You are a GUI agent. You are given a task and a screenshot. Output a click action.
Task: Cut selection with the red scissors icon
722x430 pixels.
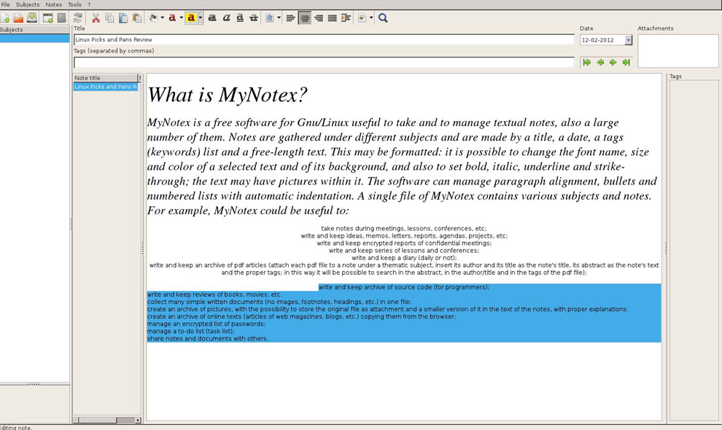[96, 18]
